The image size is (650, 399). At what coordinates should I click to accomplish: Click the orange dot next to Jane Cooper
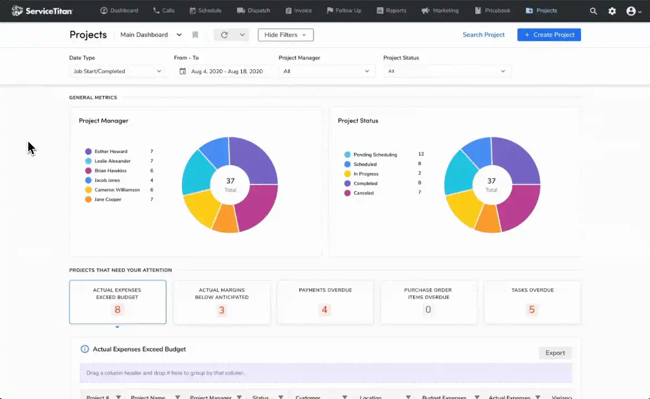pyautogui.click(x=88, y=199)
